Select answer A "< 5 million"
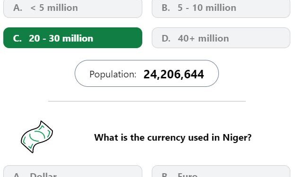 click(73, 9)
